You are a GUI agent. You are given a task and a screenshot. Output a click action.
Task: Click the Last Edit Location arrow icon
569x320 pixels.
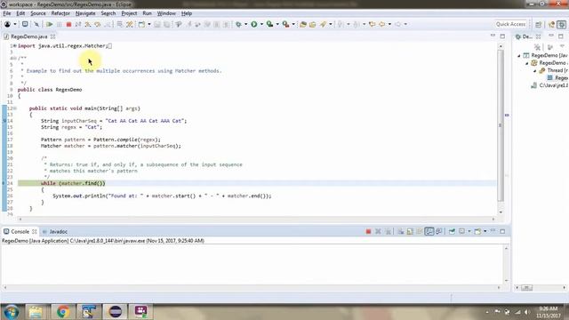(x=372, y=24)
